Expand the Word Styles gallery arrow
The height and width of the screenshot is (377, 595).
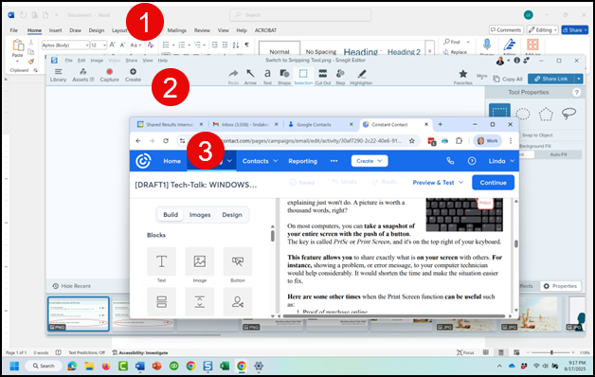click(429, 51)
